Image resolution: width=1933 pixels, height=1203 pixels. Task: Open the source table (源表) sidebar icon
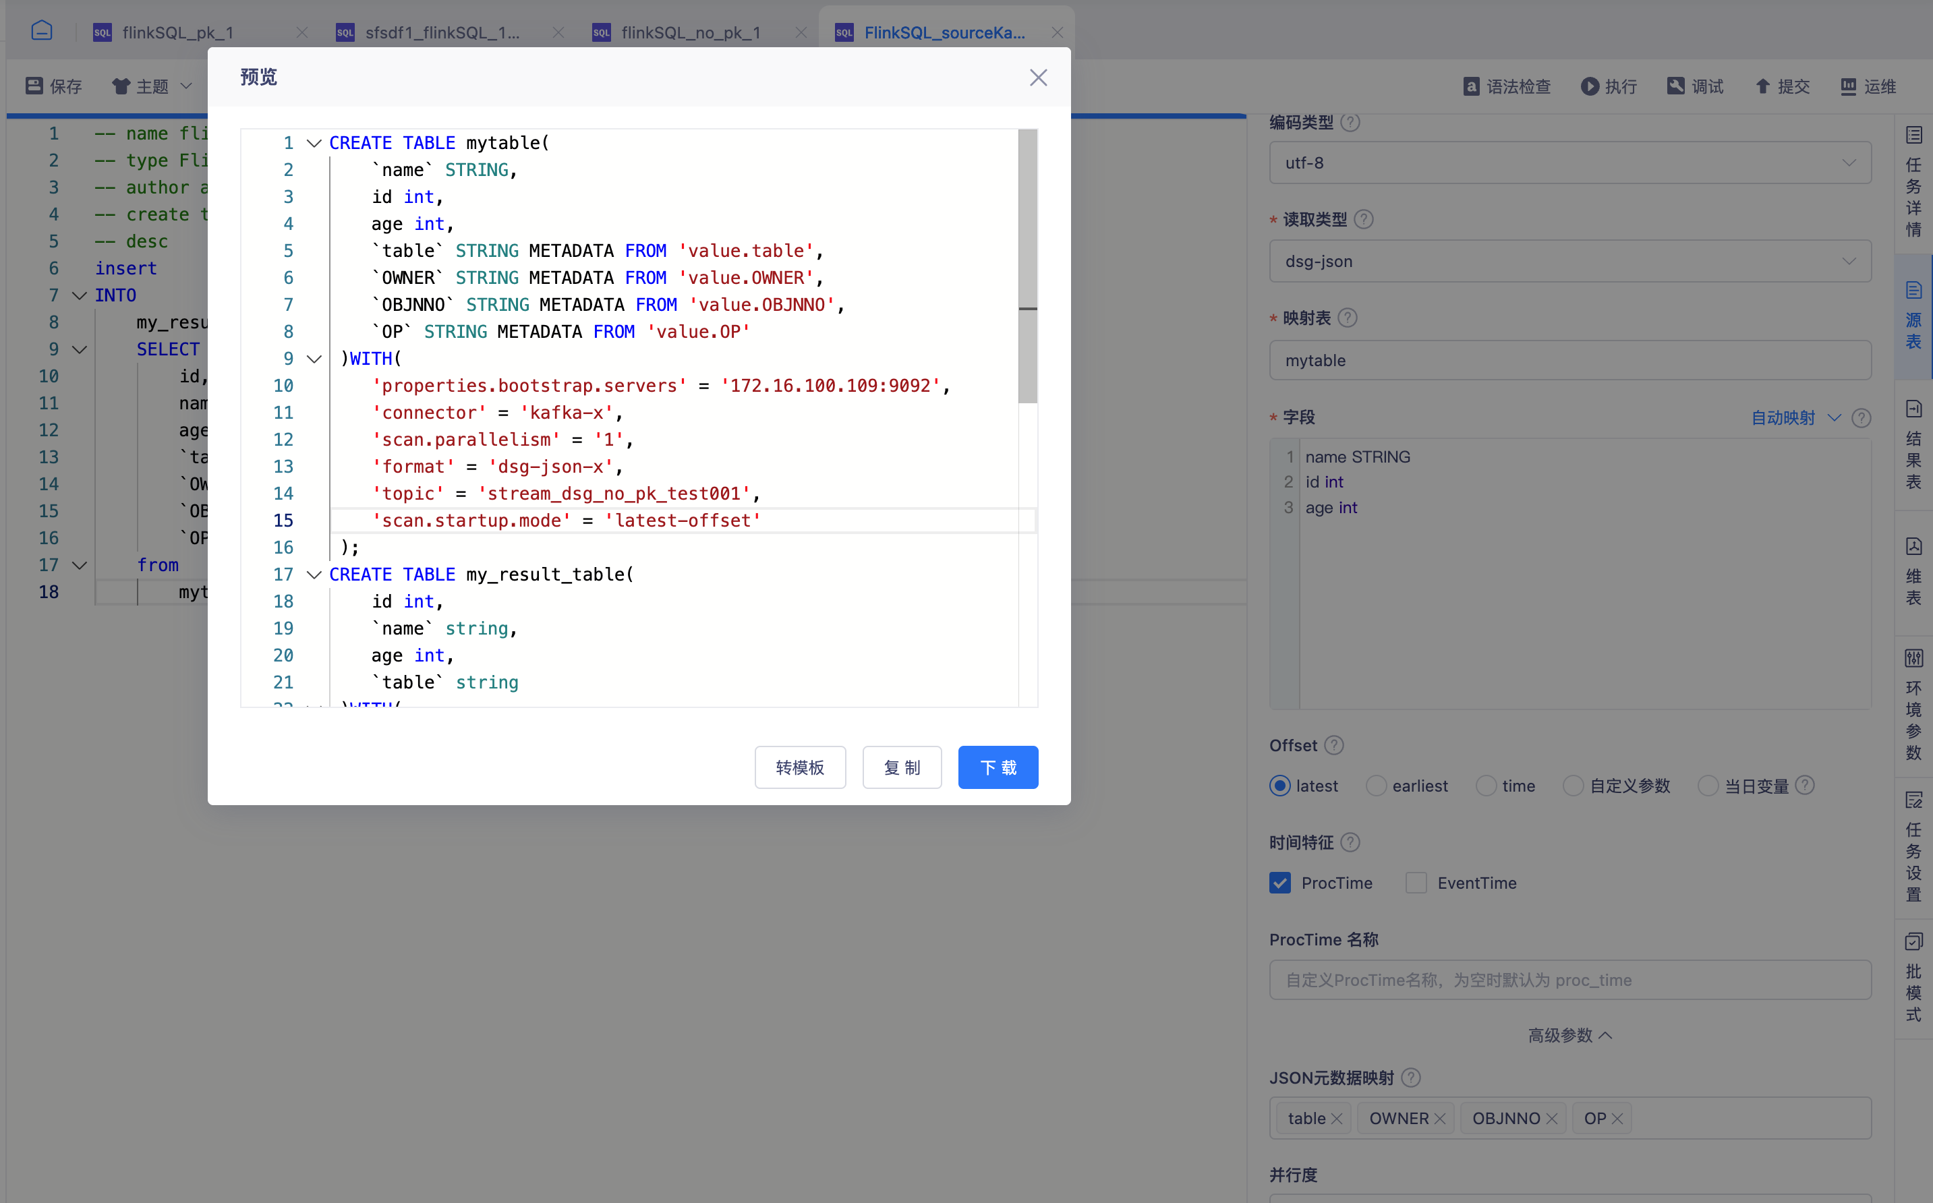tap(1913, 291)
